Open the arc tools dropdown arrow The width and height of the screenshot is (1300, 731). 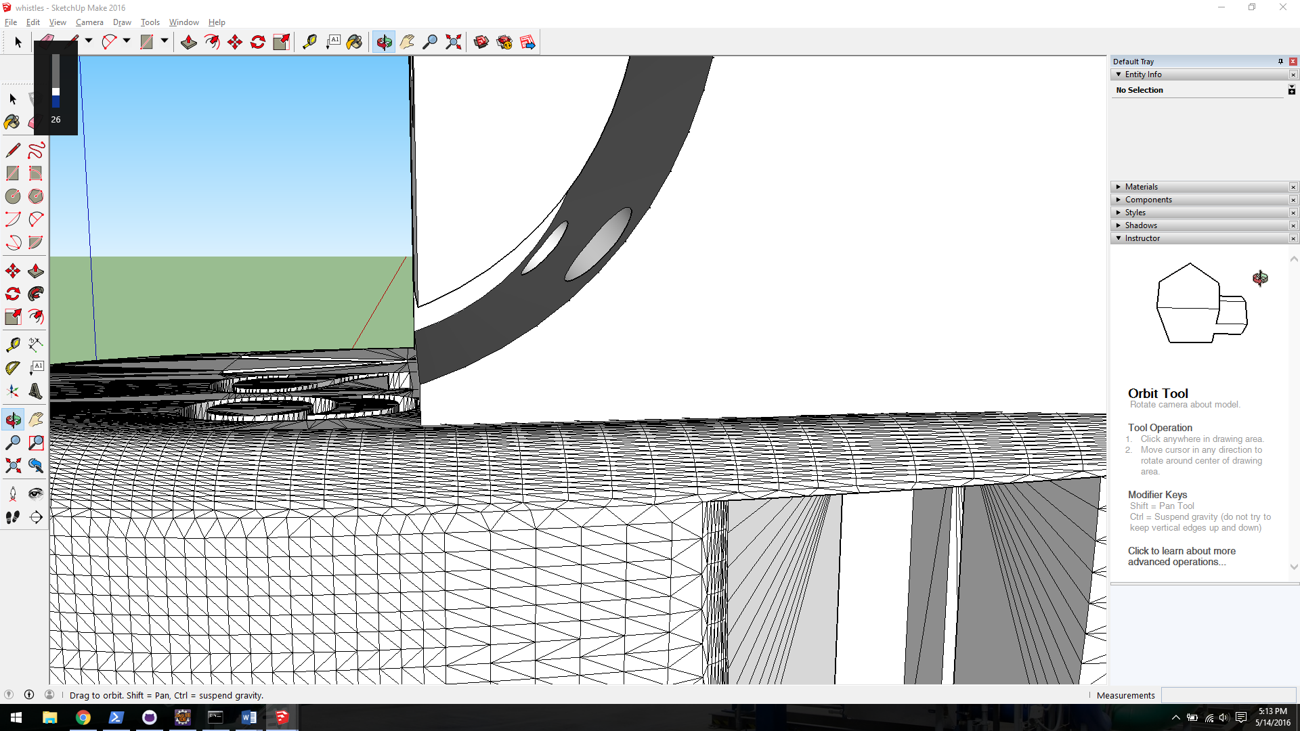tap(127, 42)
